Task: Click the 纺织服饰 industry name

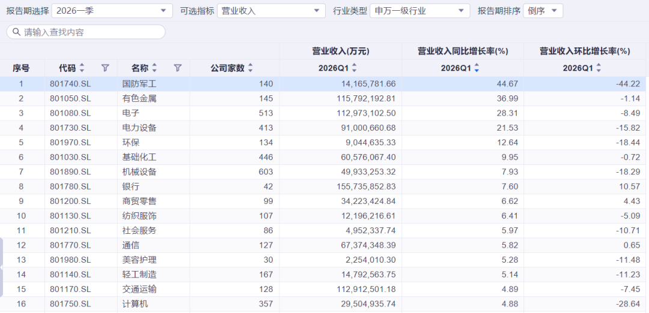Action: click(x=139, y=216)
